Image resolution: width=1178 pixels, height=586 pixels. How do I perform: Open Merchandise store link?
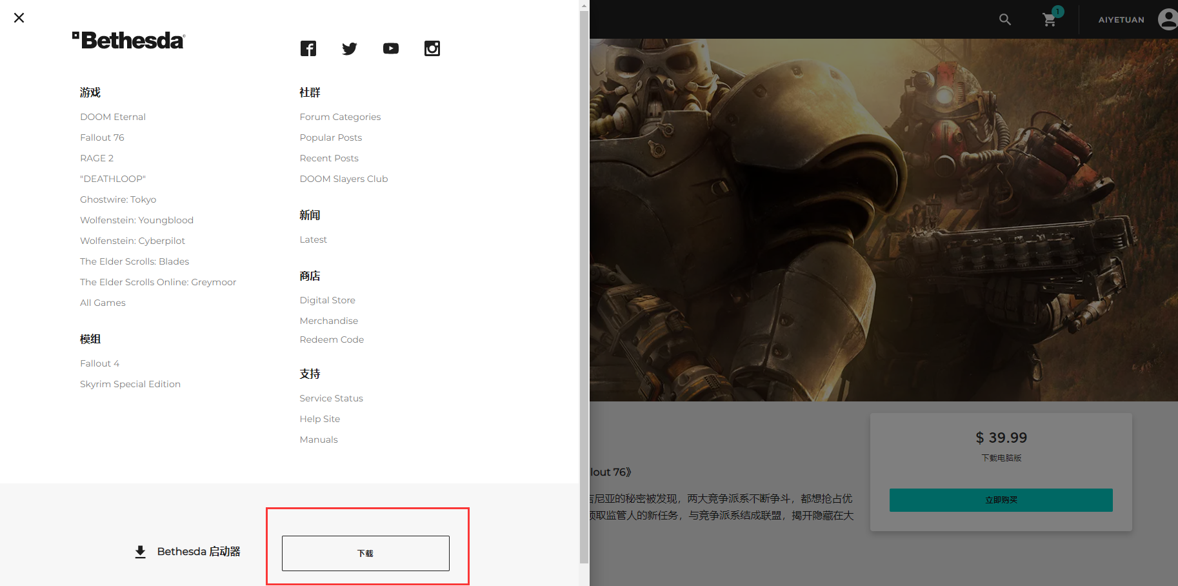[x=328, y=321]
